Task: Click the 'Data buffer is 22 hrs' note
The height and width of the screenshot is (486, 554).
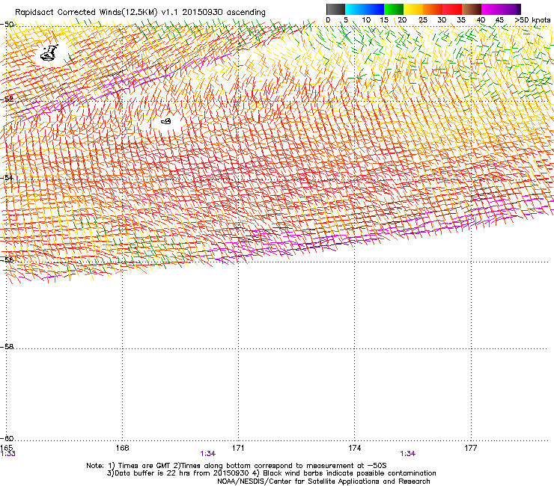Action: click(x=177, y=473)
